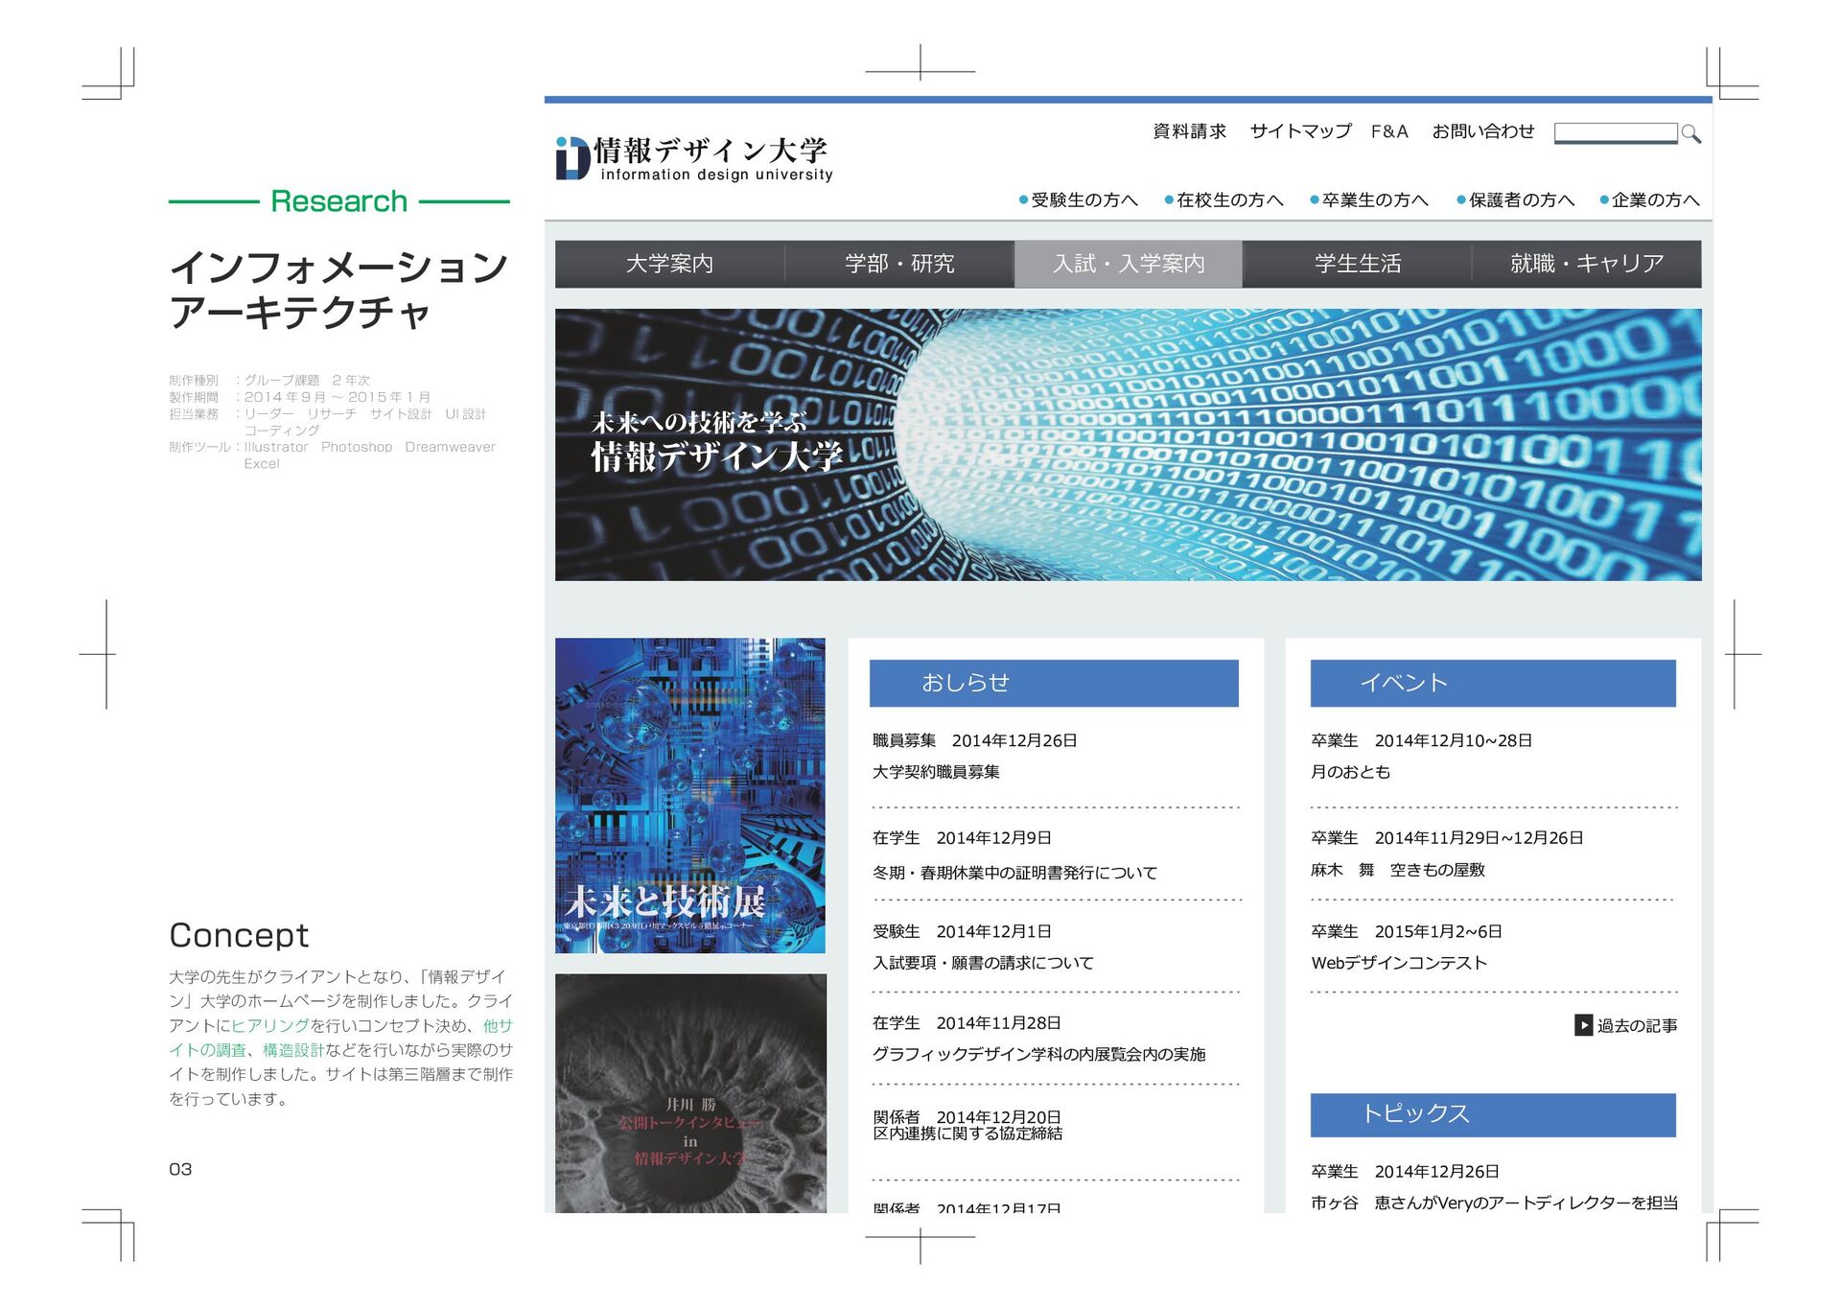Click the university logo icon

[x=572, y=158]
